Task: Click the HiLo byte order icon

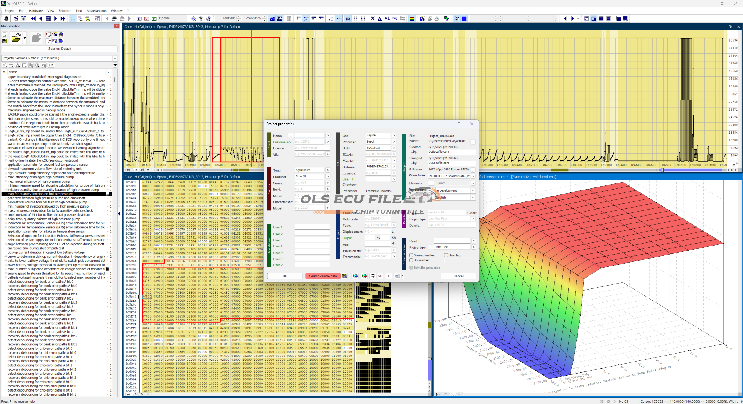Action: click(x=331, y=19)
